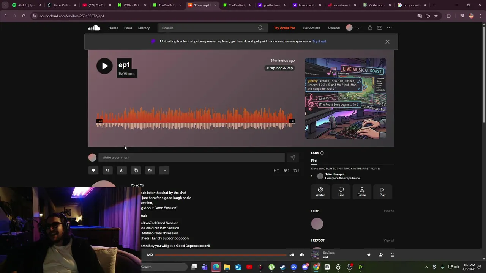Open the messages envelope icon
486x273 pixels.
(380, 28)
